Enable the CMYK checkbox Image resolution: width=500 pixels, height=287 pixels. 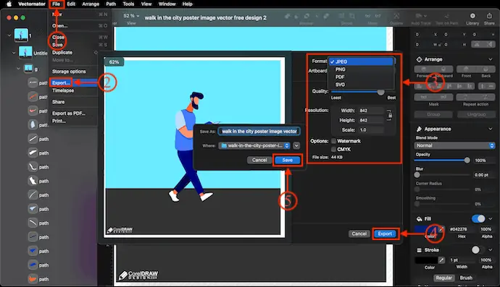click(333, 149)
